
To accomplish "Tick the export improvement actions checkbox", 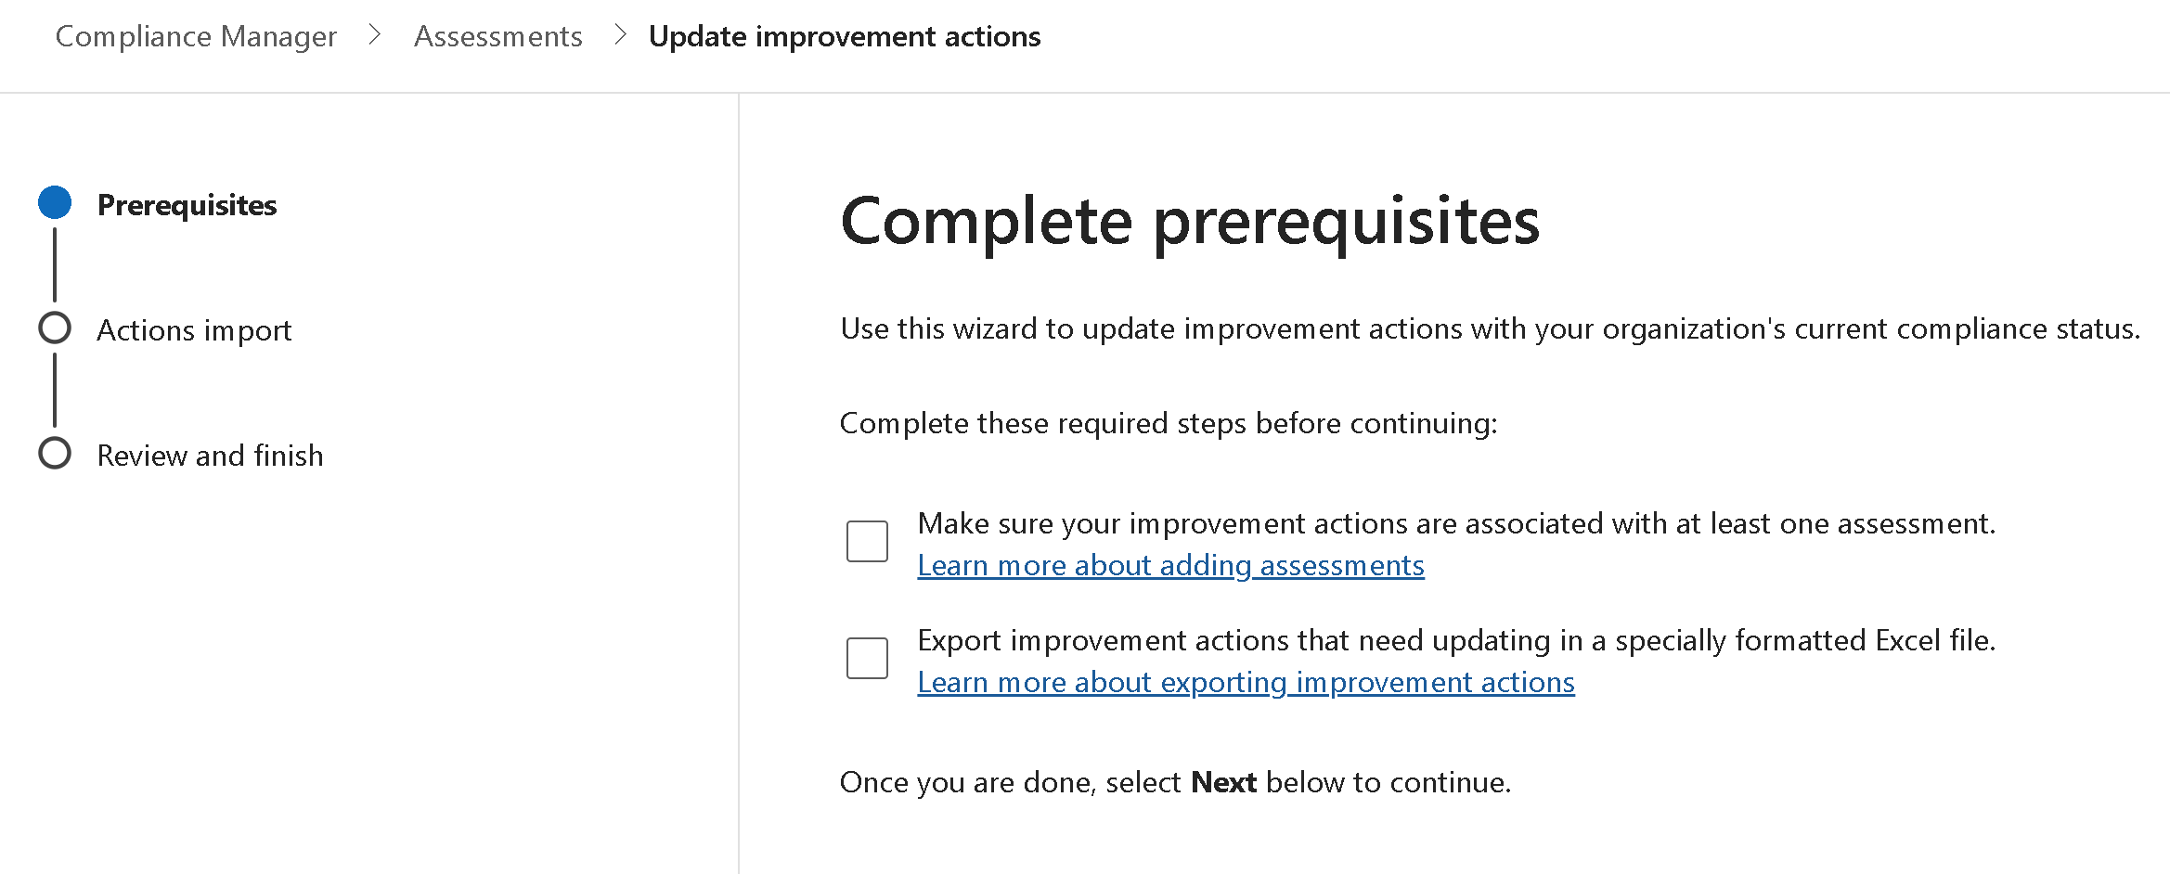I will click(x=867, y=658).
